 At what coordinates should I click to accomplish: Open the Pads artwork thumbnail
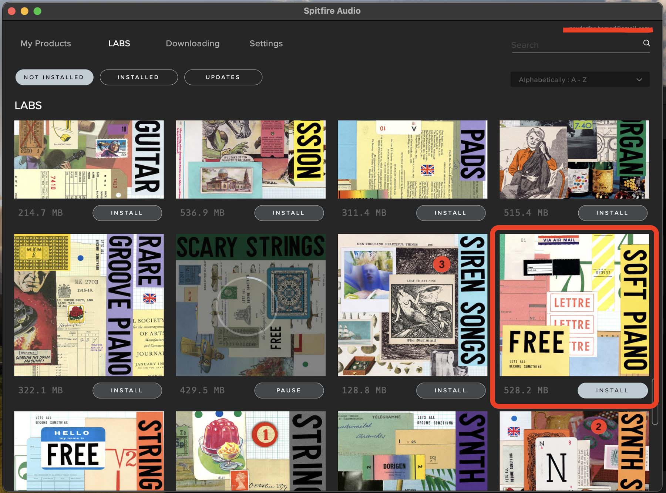(x=412, y=159)
